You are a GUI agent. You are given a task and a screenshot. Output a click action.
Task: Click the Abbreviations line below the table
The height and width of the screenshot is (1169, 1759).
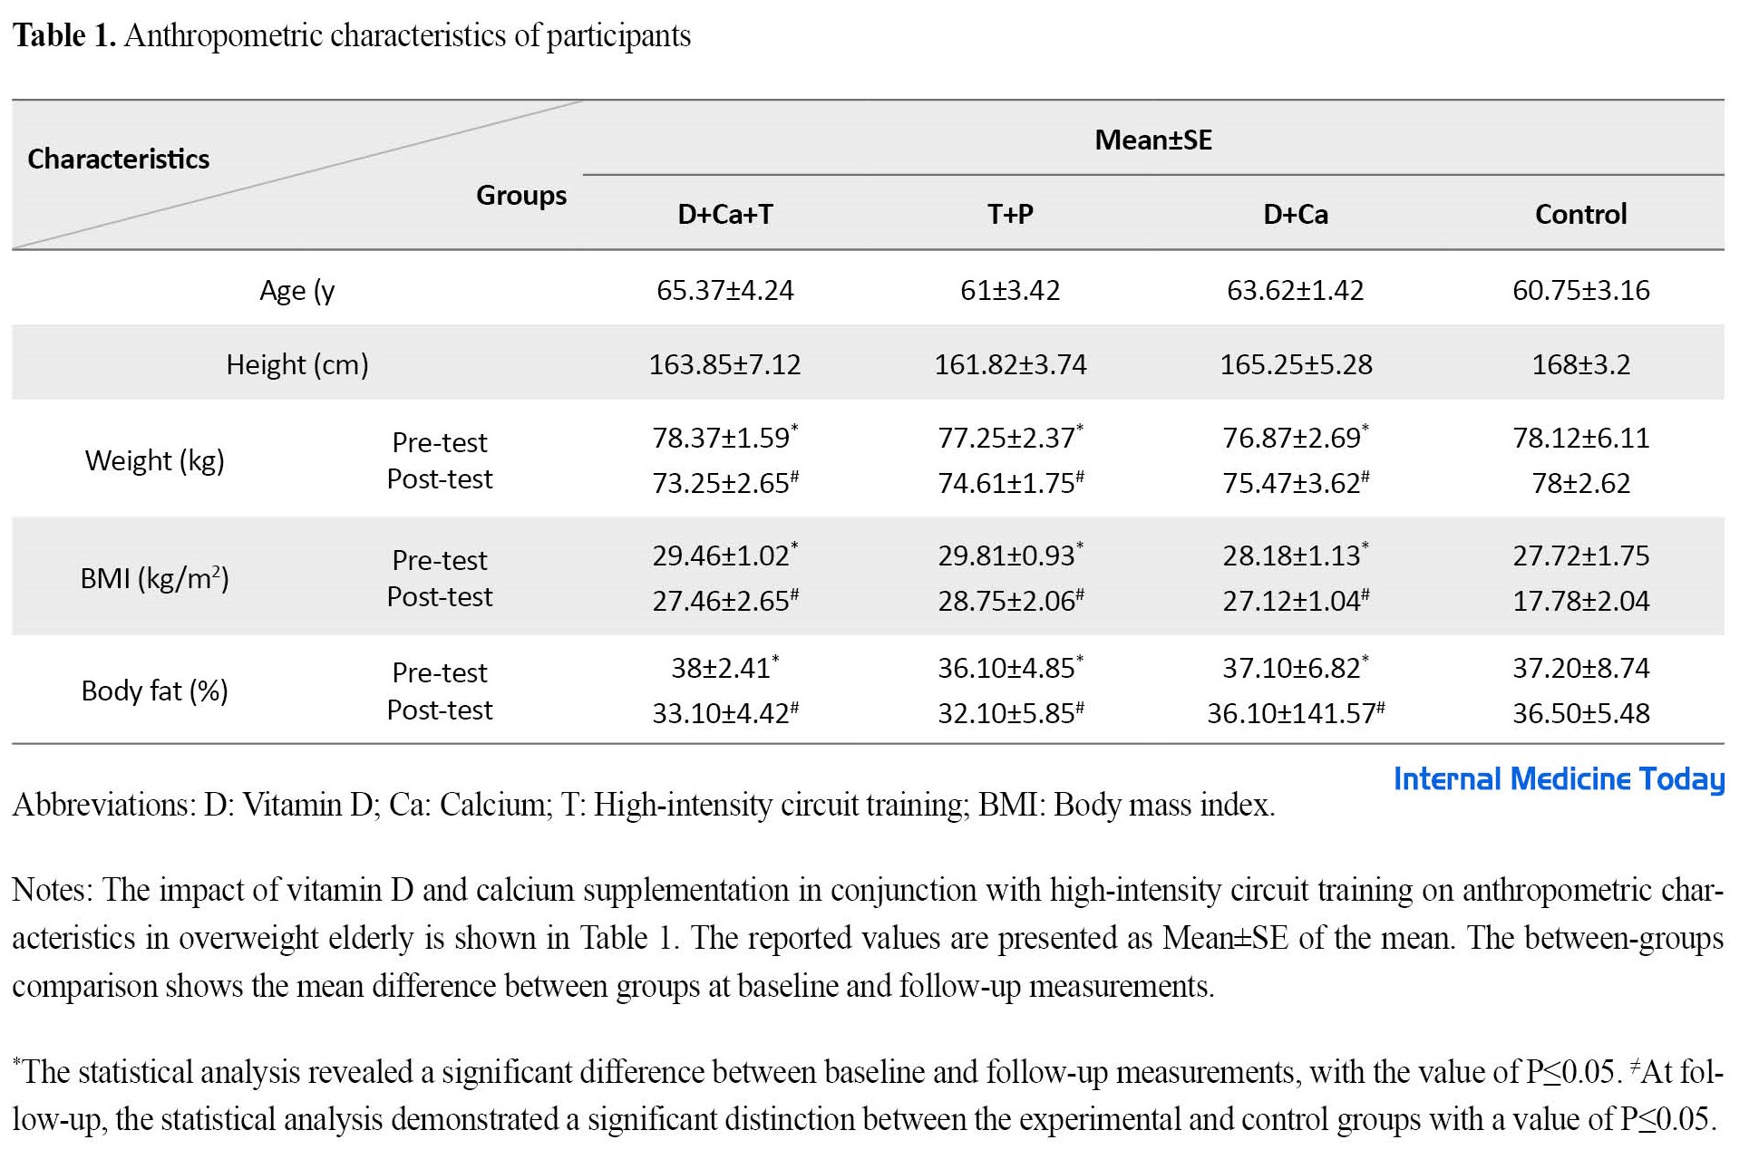tap(644, 805)
